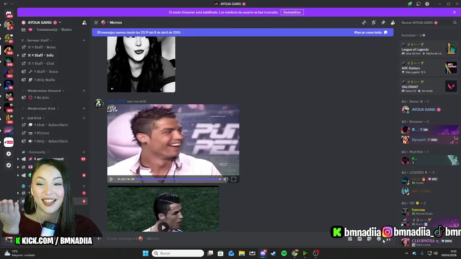
Task: Open the inbox icon in title bar
Action: (x=419, y=4)
